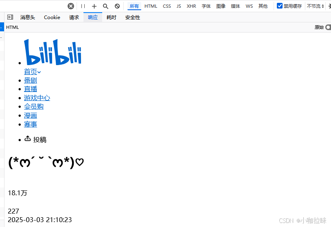
Task: Toggle the 禁用缓存 checkbox
Action: pos(279,6)
